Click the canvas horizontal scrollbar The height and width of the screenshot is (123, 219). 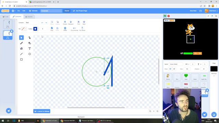(x=96, y=108)
